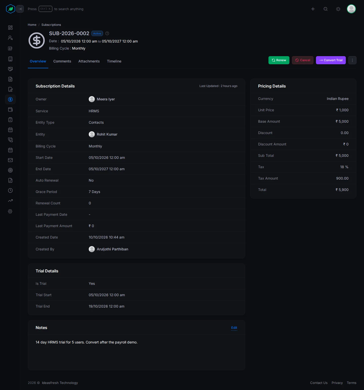Toggle the sidebar expand arrow button
364x390 pixels.
point(20,9)
